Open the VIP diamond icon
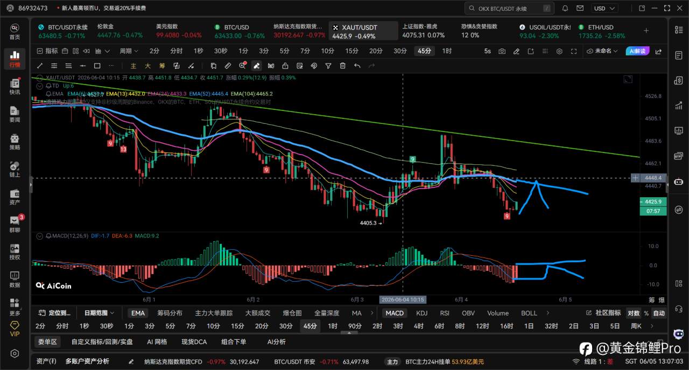Viewport: 689px width, 370px height. click(x=15, y=329)
